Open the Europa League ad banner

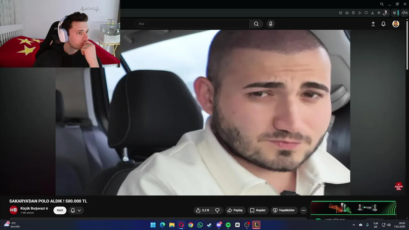tap(353, 208)
